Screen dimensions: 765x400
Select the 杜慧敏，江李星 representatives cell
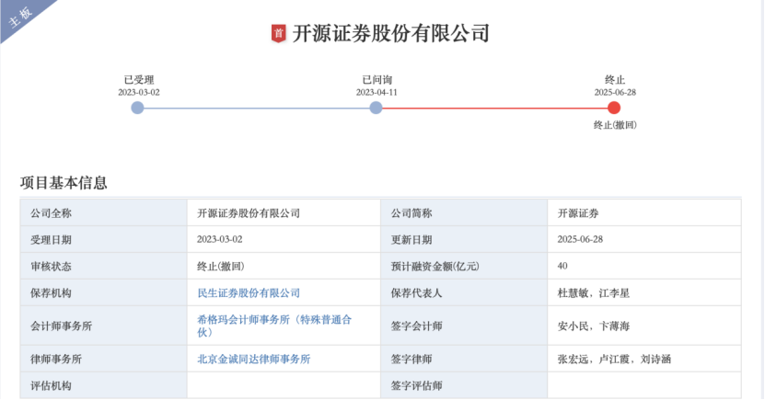click(644, 292)
